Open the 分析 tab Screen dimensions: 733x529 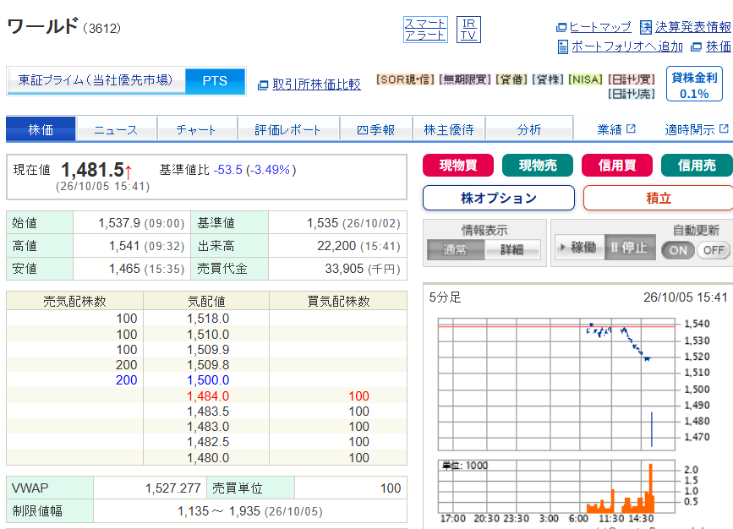tap(529, 129)
